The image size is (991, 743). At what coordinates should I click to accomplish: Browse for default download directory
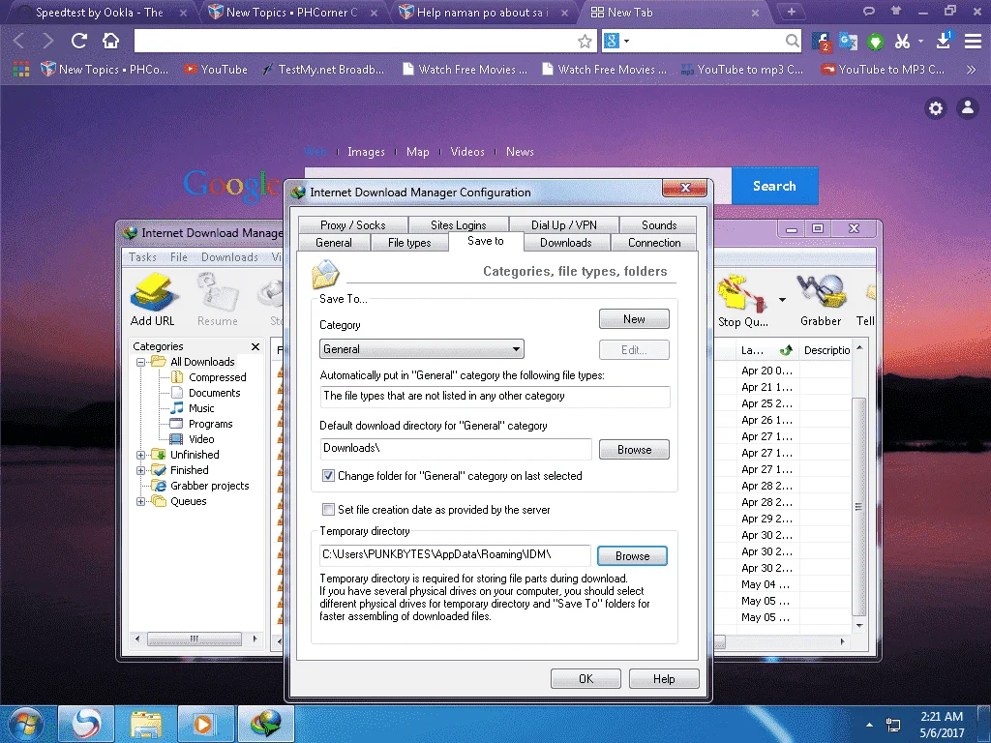634,450
